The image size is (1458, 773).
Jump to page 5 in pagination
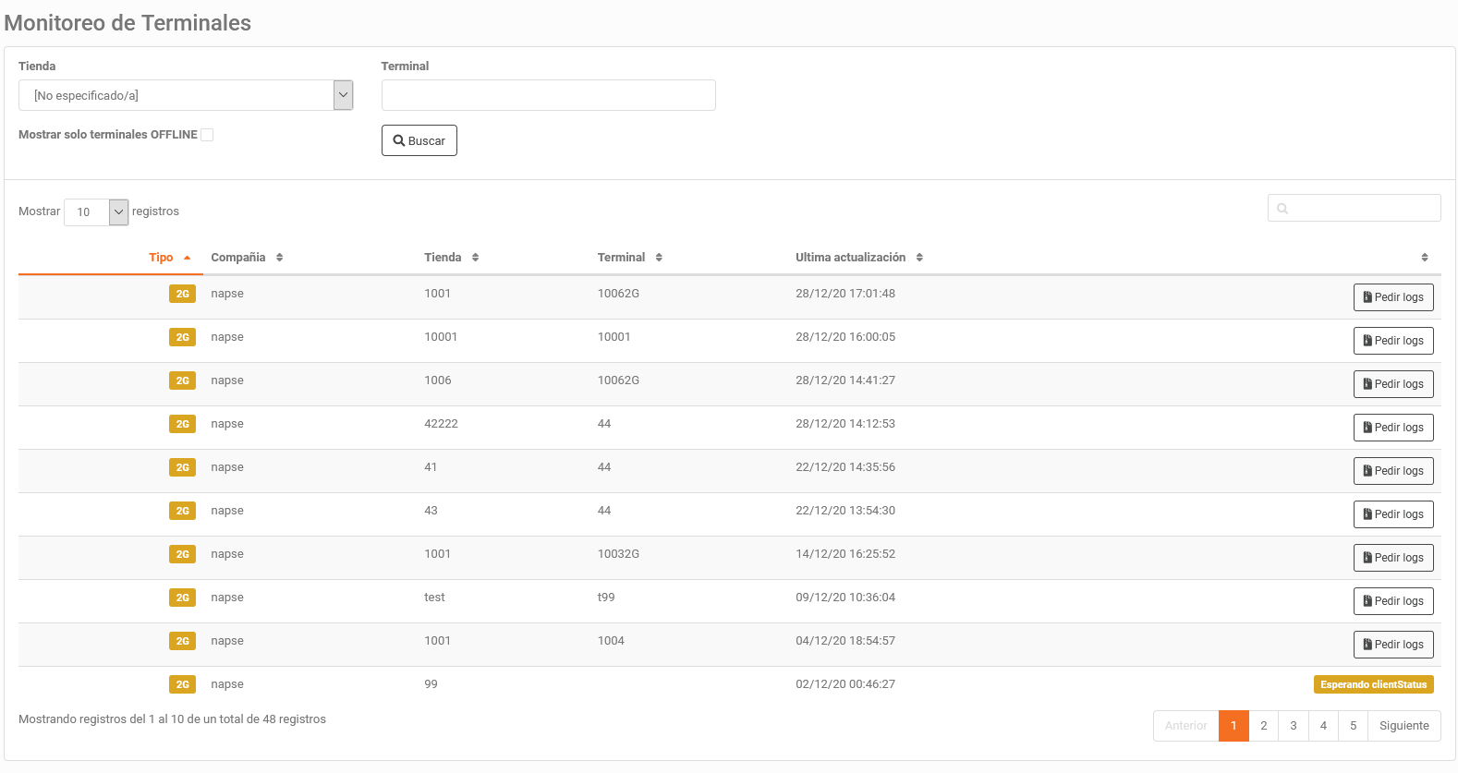(1353, 726)
